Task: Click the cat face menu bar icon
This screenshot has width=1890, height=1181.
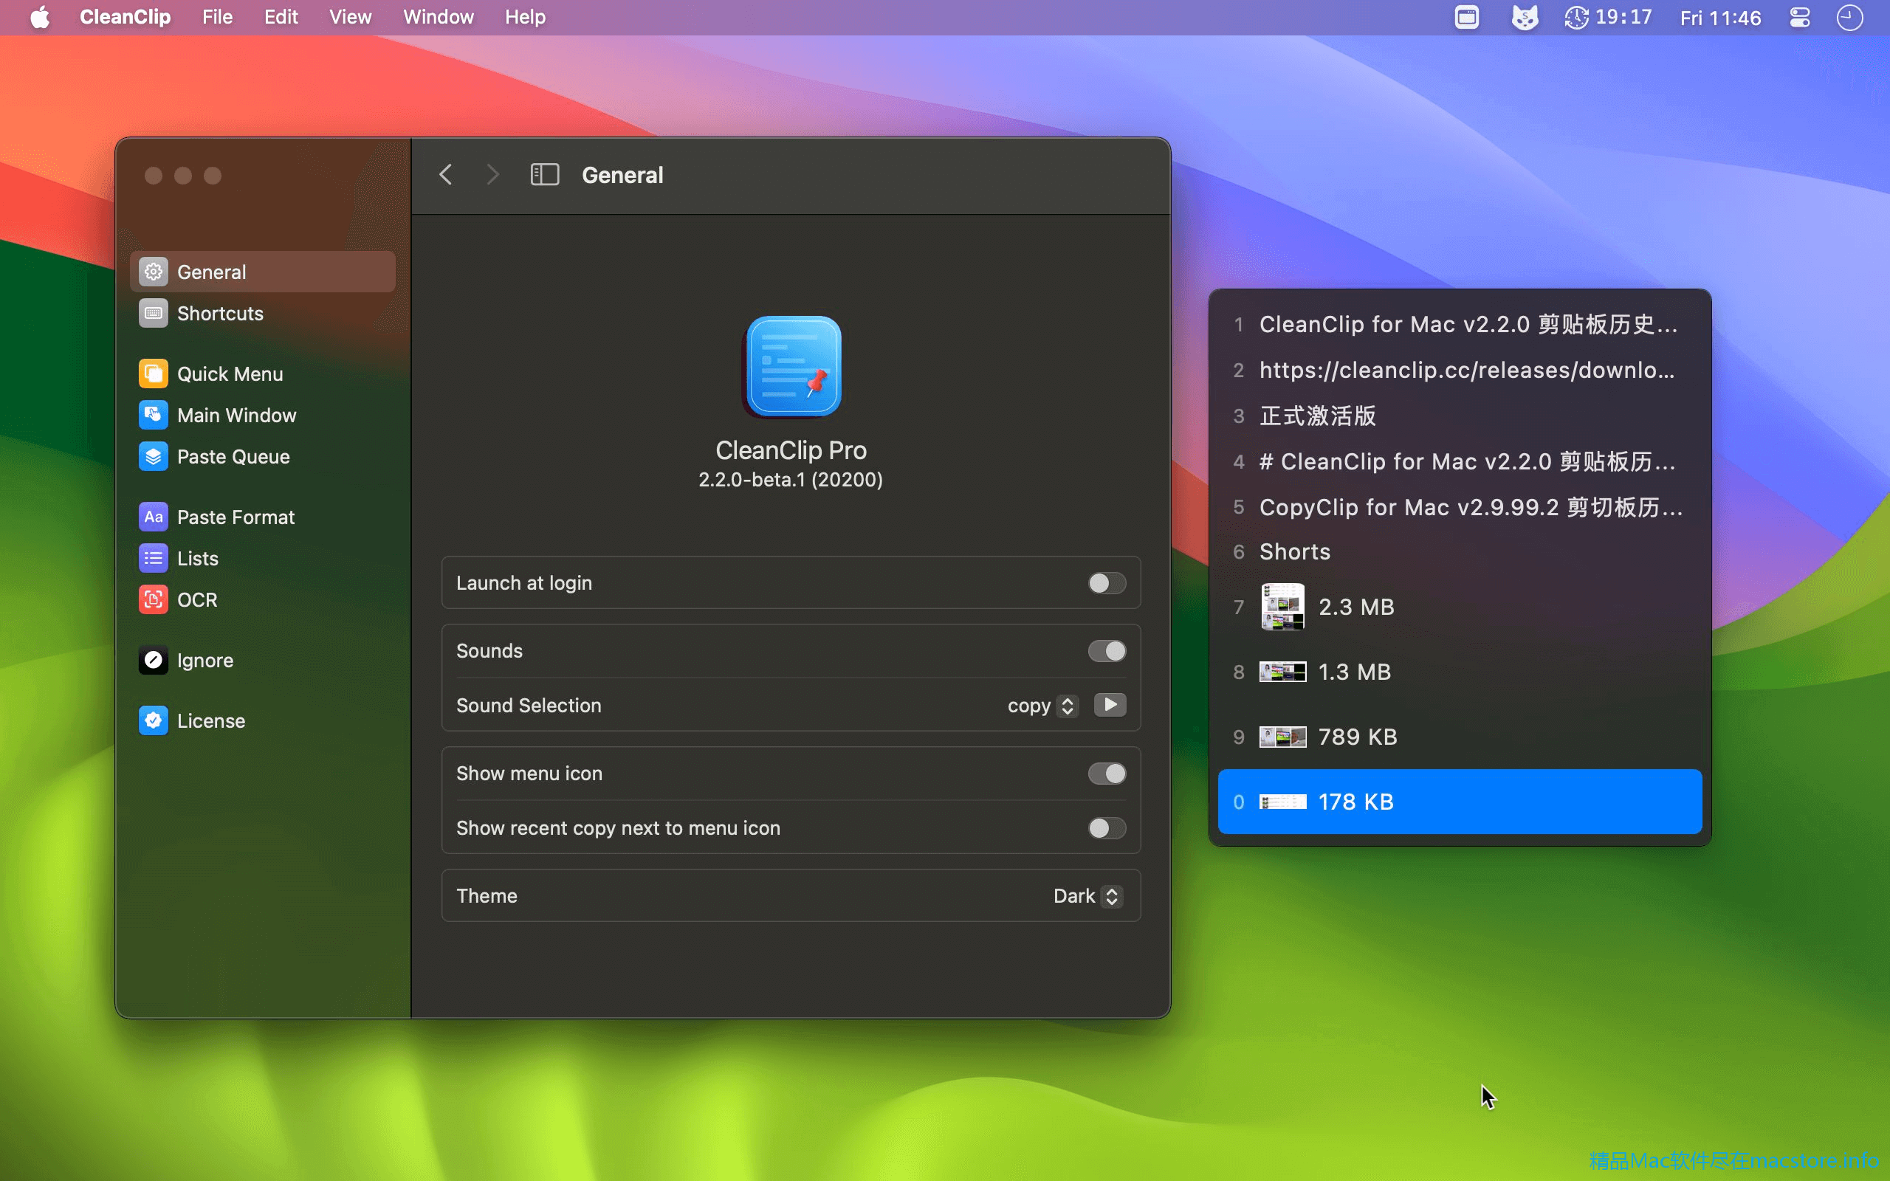Action: [1525, 17]
